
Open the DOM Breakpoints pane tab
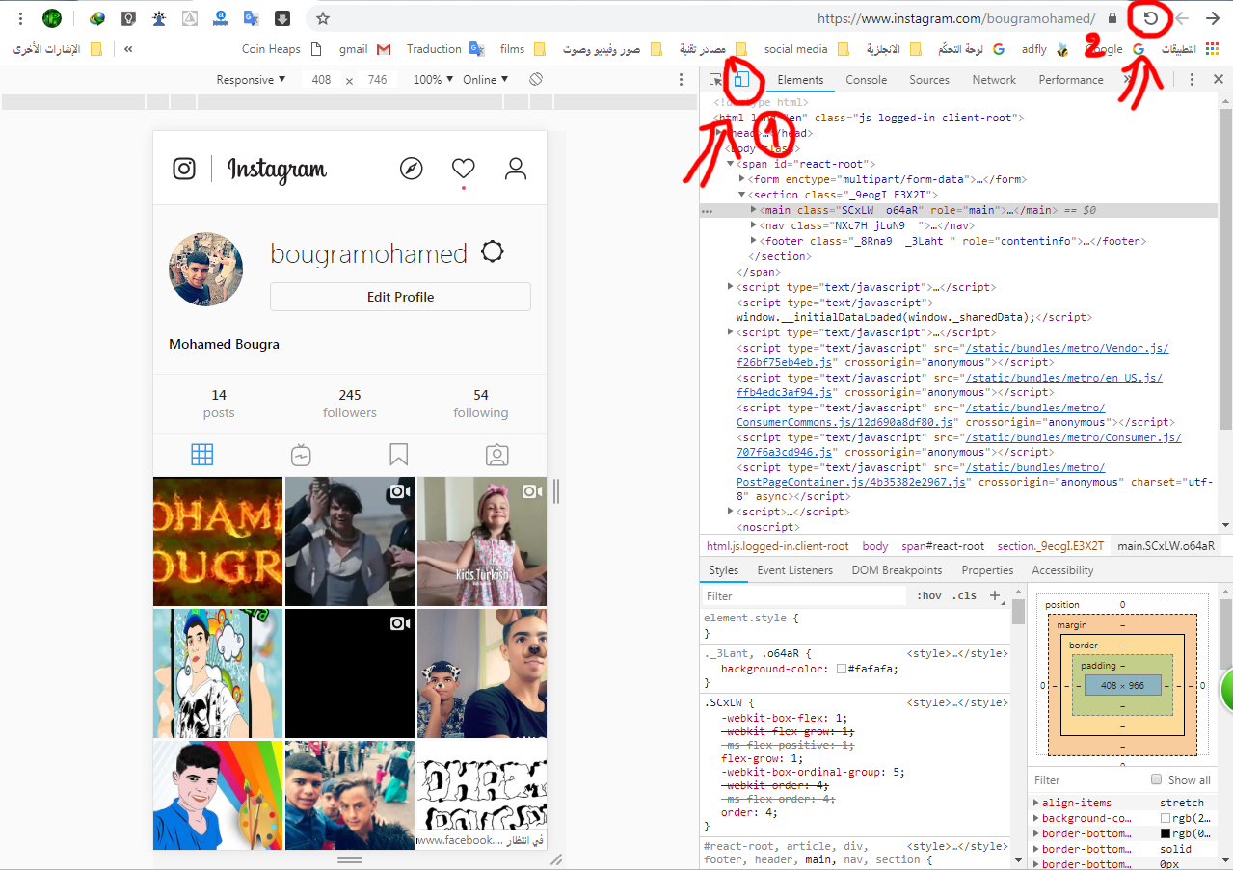(x=897, y=570)
